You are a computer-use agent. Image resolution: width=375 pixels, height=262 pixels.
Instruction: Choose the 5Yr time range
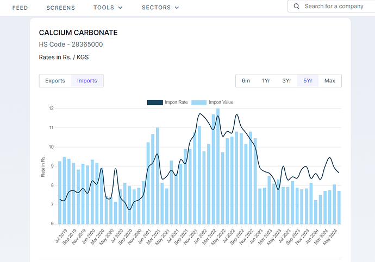coord(308,81)
